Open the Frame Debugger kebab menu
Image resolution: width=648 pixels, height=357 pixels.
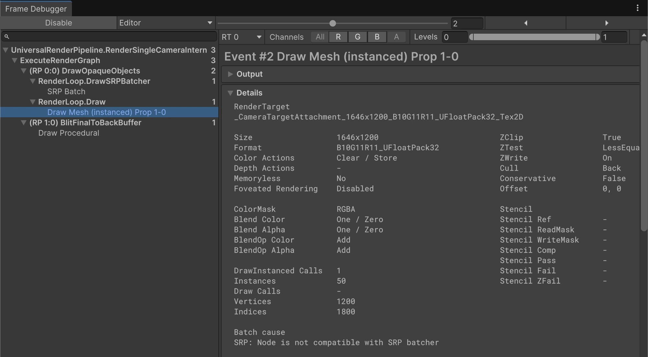(x=637, y=8)
